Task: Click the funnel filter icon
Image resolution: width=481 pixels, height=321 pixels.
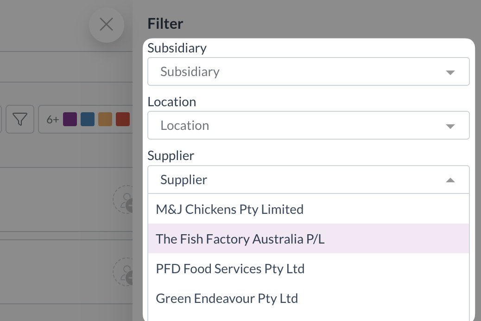Action: [x=20, y=119]
